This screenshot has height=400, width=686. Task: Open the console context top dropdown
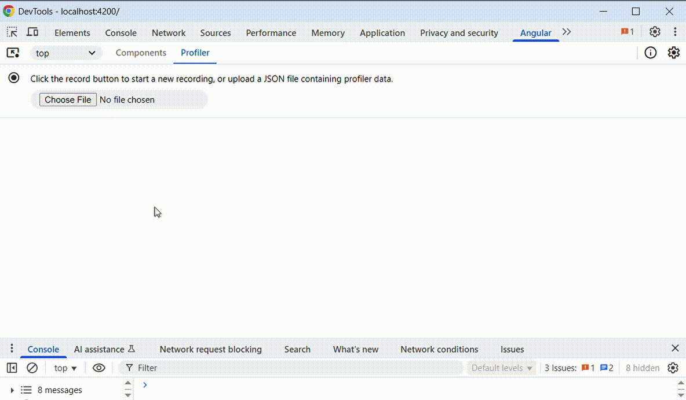65,368
